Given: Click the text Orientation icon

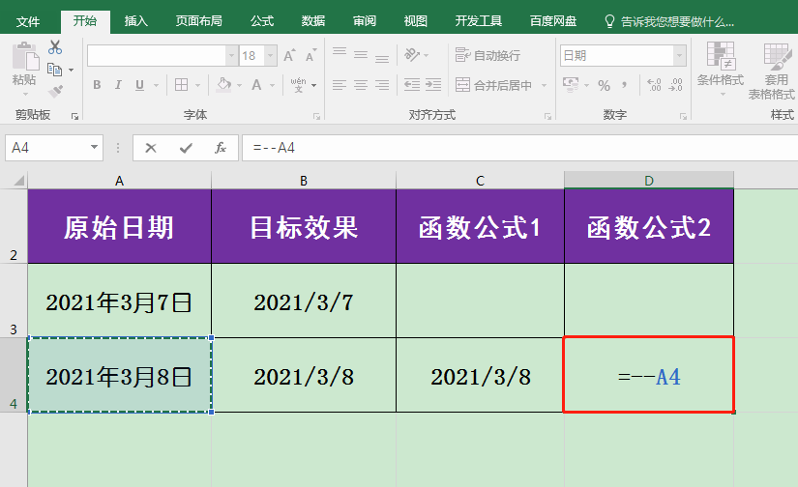Looking at the screenshot, I should click(412, 54).
